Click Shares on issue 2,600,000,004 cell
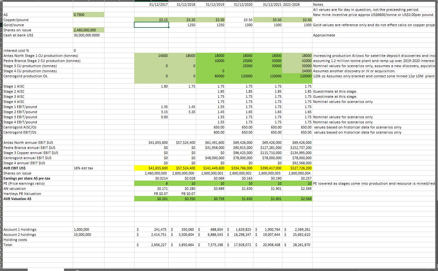Viewport: 438px width, 271px height. point(297,173)
